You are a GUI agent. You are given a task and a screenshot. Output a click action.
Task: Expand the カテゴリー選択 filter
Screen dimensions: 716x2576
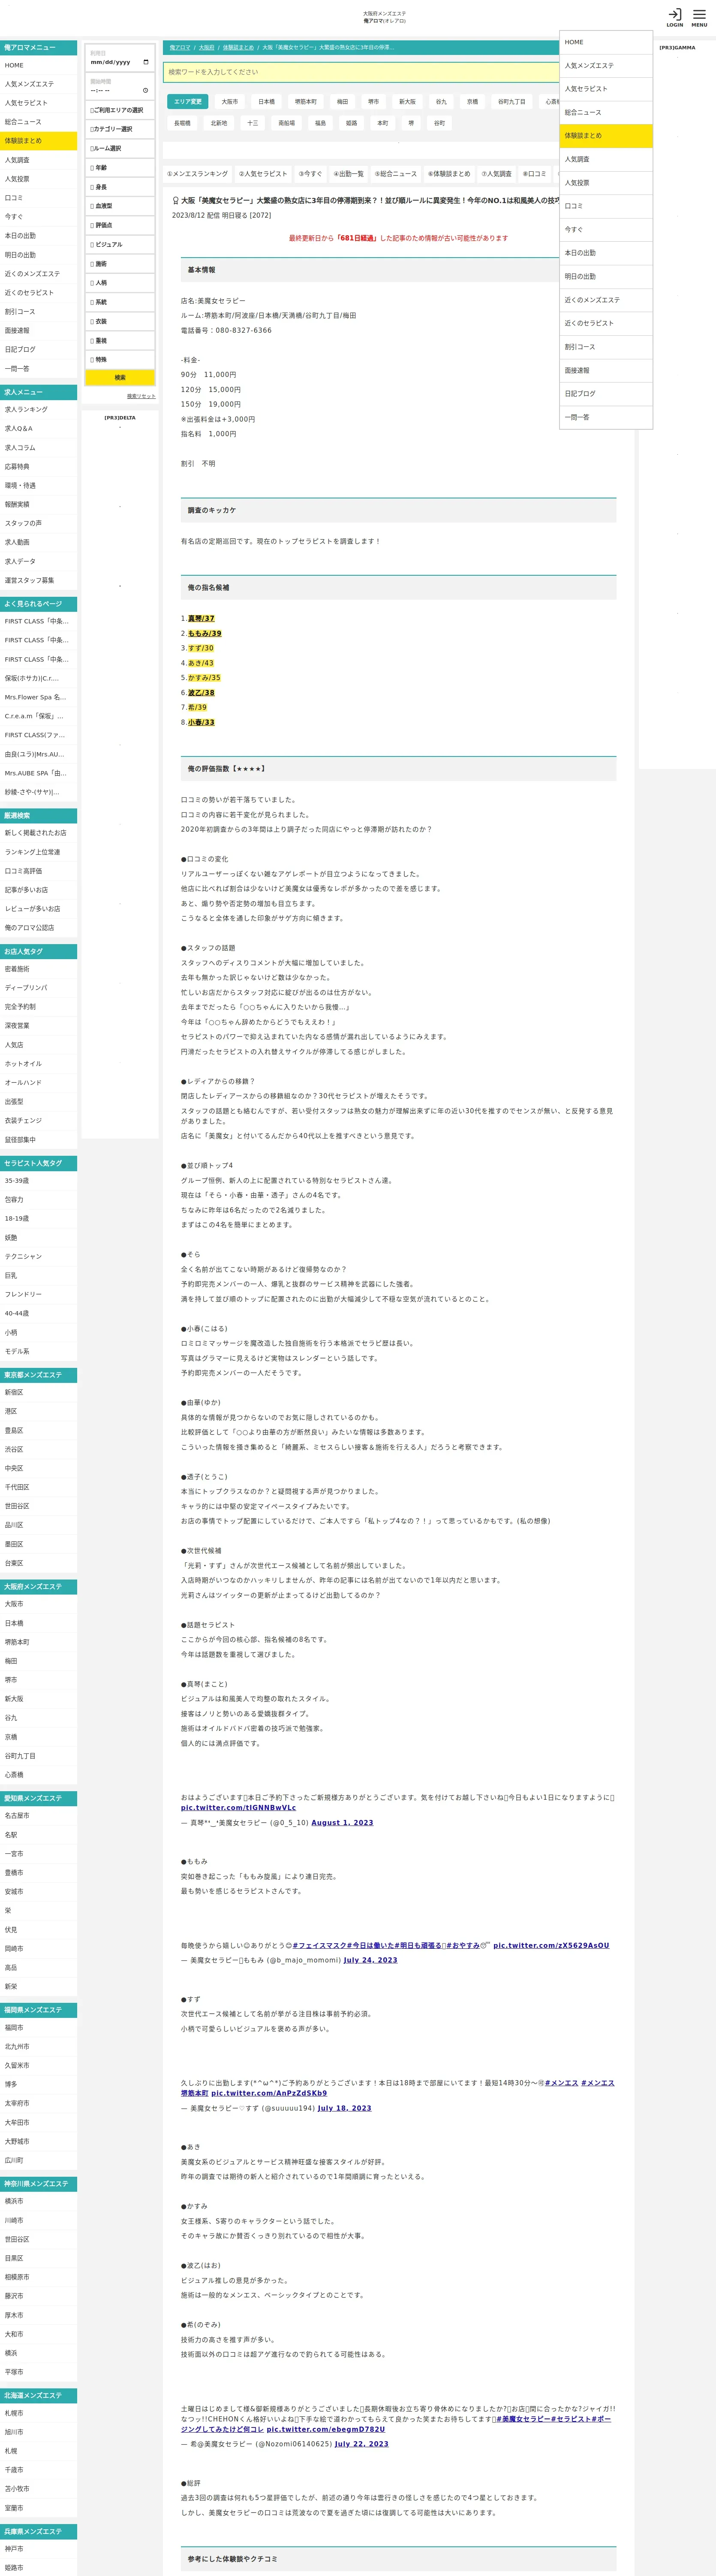click(120, 129)
